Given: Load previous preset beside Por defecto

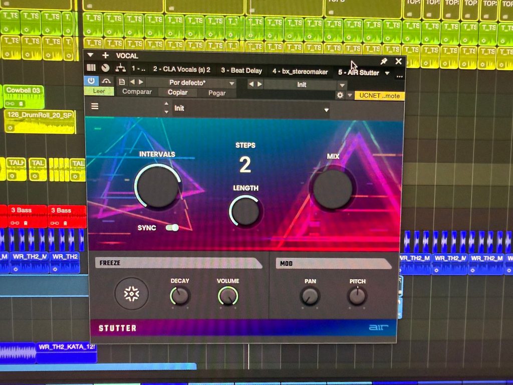Looking at the screenshot, I should [x=132, y=82].
